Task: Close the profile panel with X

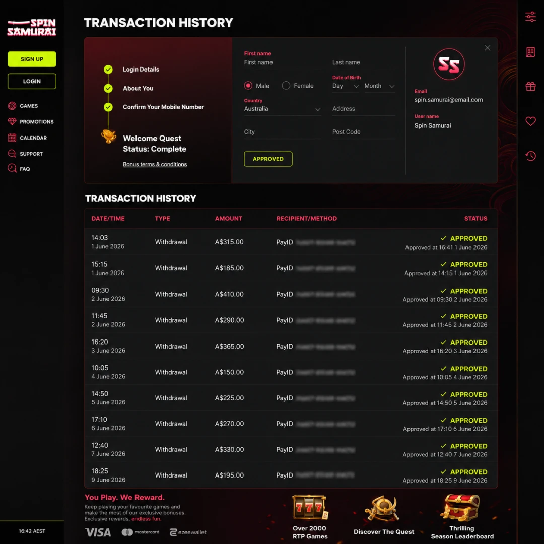Action: point(487,48)
